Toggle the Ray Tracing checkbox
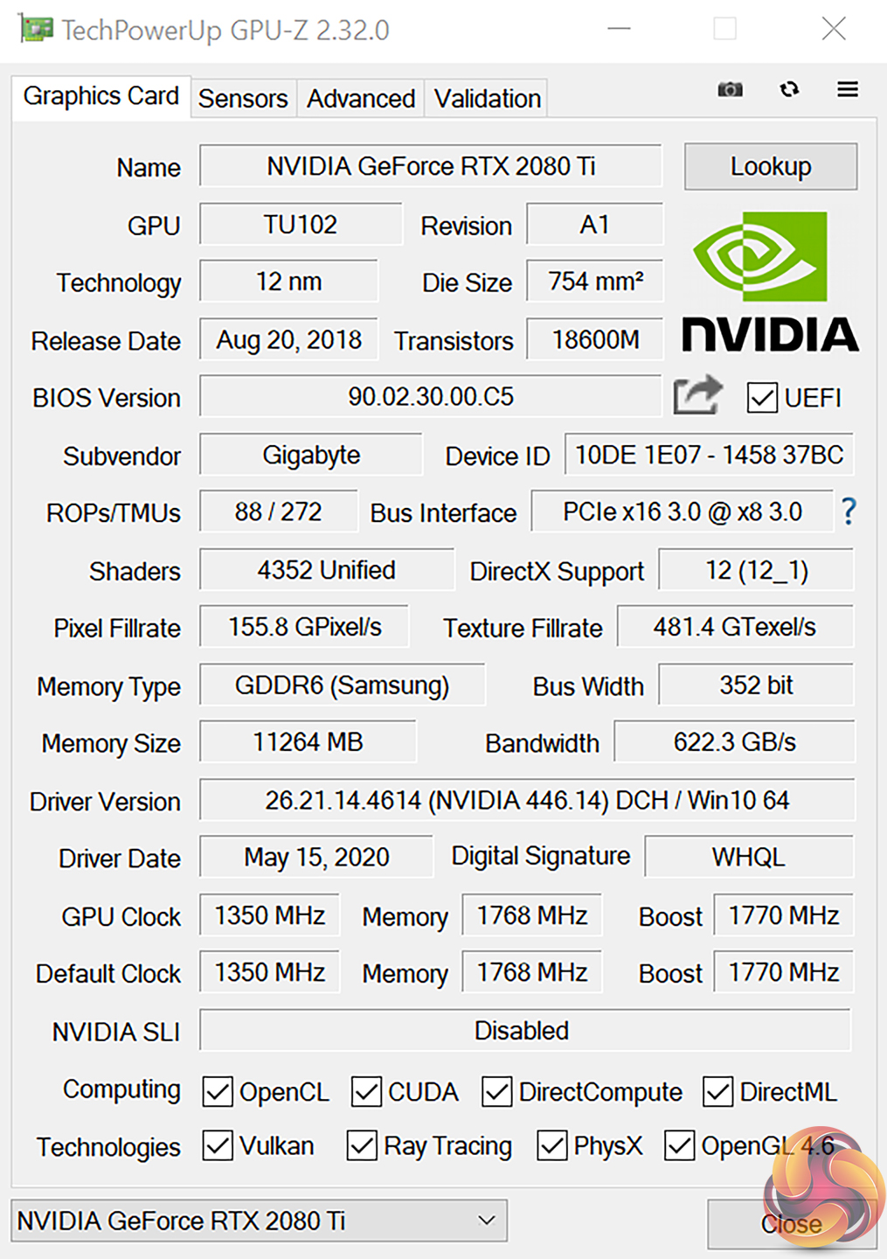Screen dimensions: 887x1259 coord(362,1145)
